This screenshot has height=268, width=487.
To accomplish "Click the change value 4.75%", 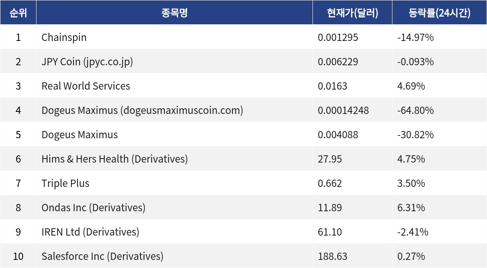I will click(x=411, y=159).
